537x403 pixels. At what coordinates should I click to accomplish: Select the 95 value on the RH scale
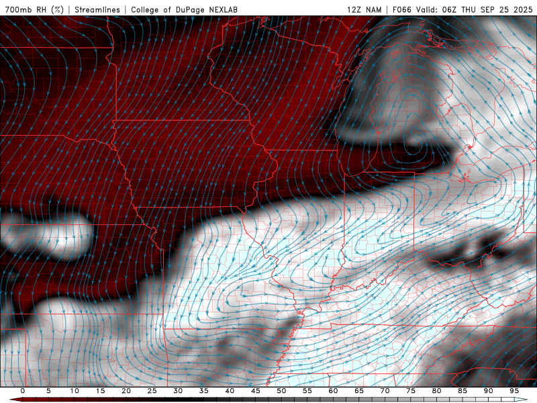514,391
